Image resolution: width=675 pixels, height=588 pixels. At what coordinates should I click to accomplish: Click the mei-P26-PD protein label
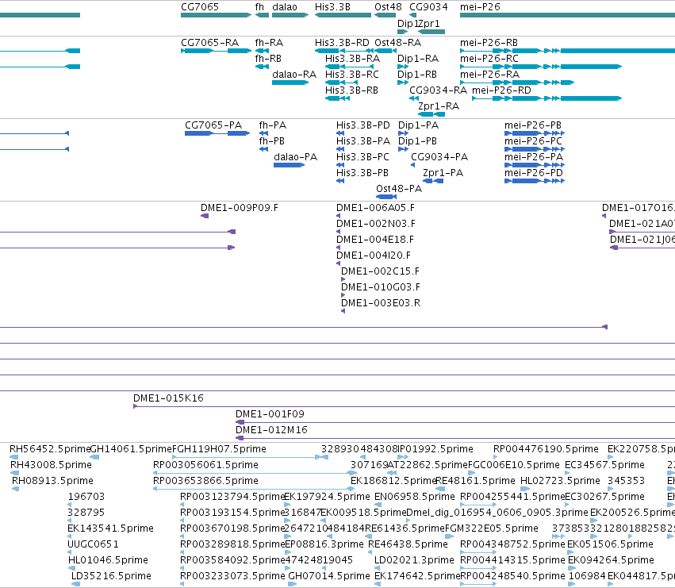(533, 173)
